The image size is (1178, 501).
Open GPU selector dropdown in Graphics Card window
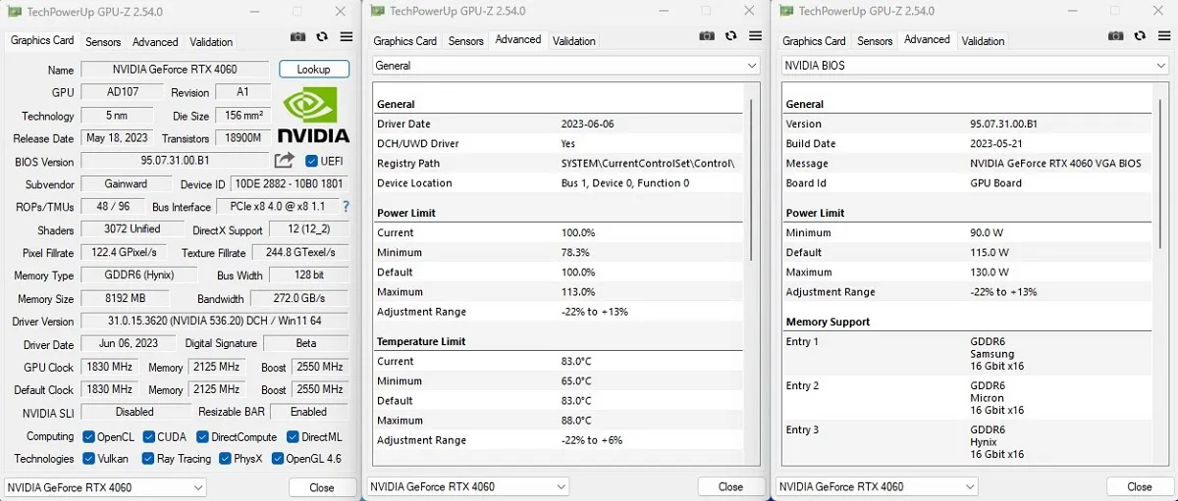click(105, 487)
